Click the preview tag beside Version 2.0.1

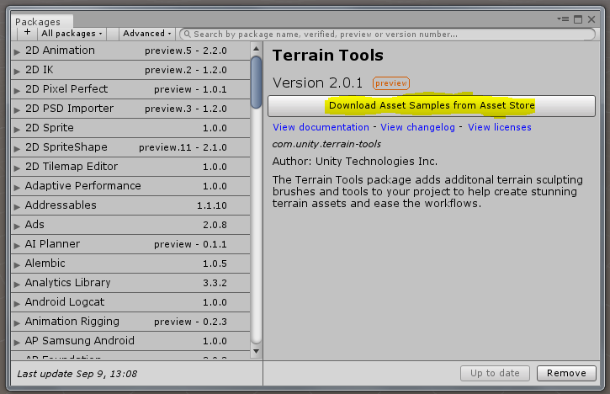tap(391, 83)
